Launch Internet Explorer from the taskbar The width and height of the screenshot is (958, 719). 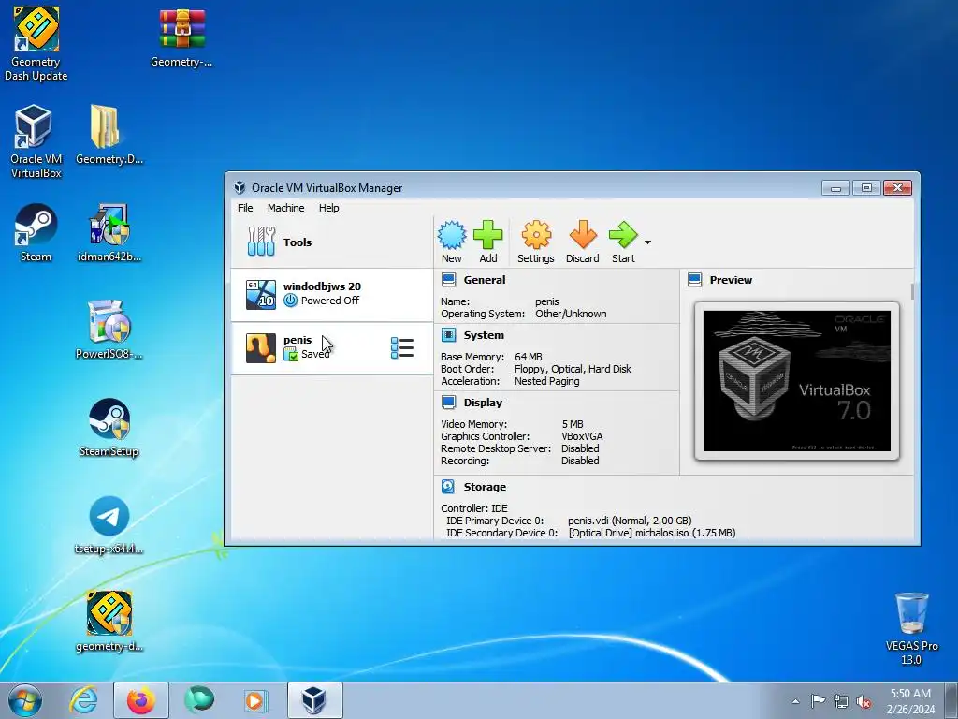click(x=83, y=700)
